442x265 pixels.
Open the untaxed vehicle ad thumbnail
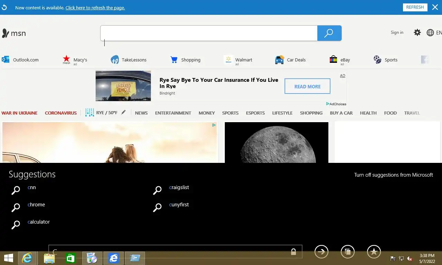[x=123, y=86]
